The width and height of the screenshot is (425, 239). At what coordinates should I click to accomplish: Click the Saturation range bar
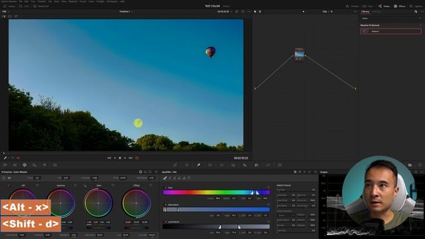(x=216, y=210)
